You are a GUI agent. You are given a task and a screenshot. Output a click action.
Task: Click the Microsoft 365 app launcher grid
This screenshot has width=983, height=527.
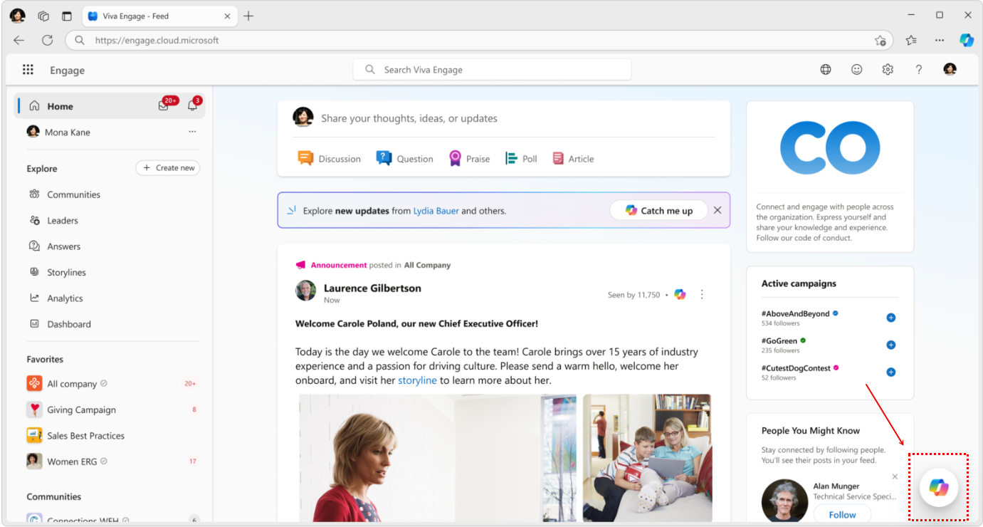click(x=28, y=70)
